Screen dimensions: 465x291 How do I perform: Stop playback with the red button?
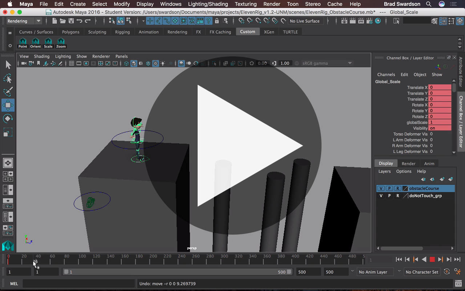point(432,259)
